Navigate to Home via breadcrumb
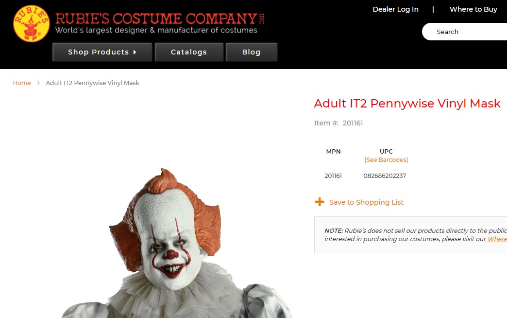This screenshot has width=507, height=318. point(22,83)
